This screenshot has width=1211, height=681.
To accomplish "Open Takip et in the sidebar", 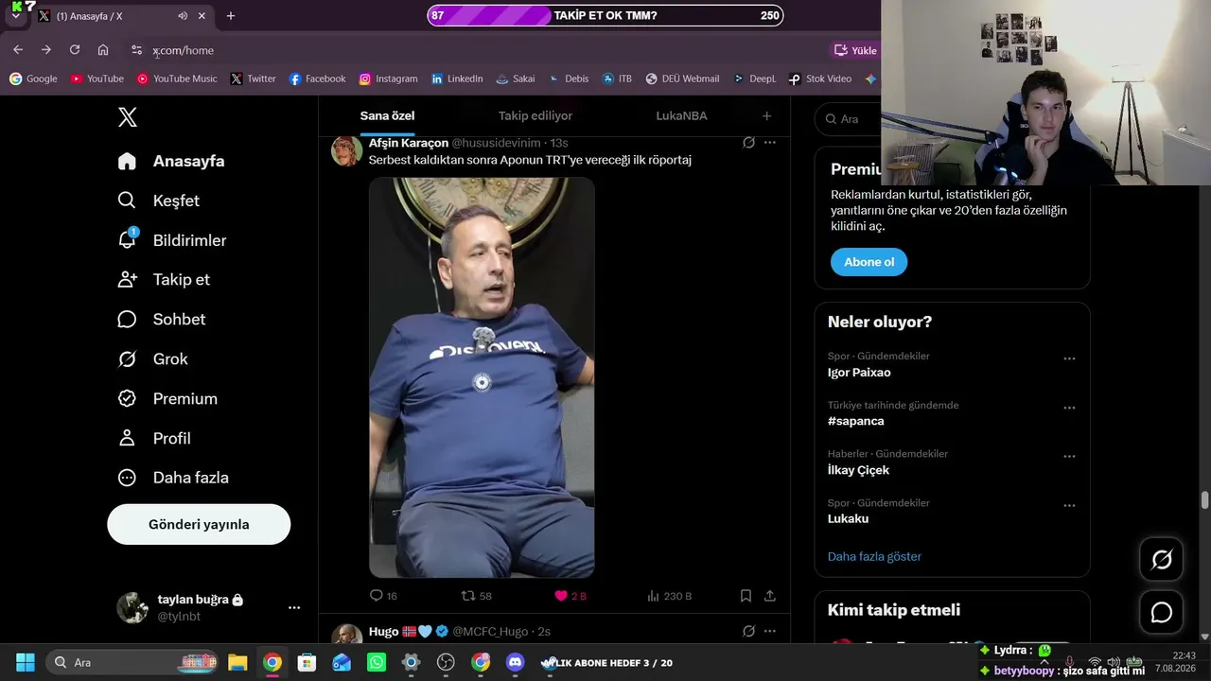I will point(164,280).
